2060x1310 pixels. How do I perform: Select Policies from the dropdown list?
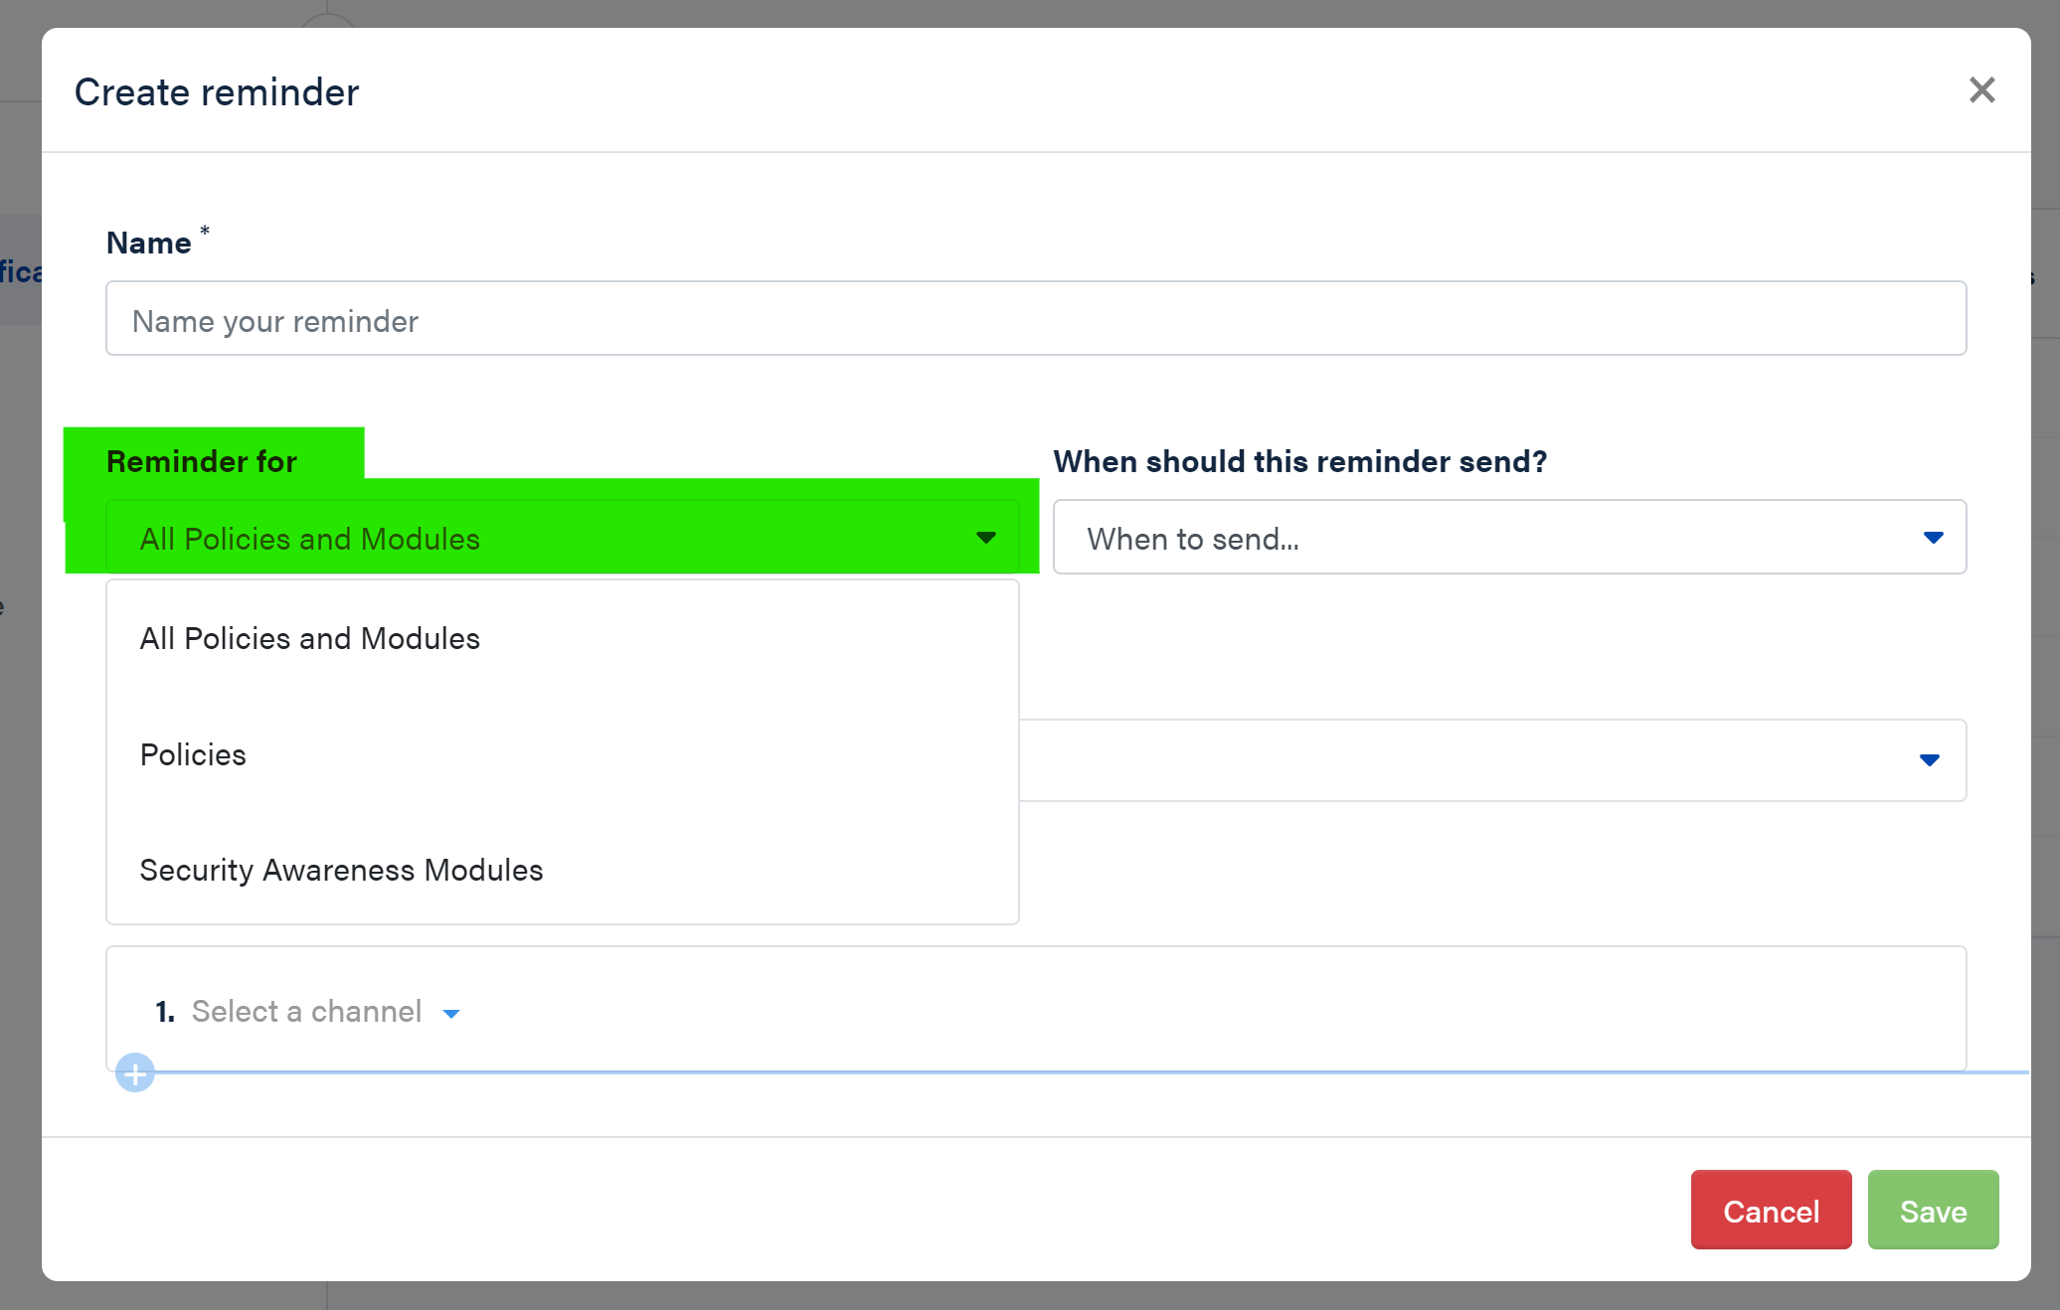[x=193, y=754]
